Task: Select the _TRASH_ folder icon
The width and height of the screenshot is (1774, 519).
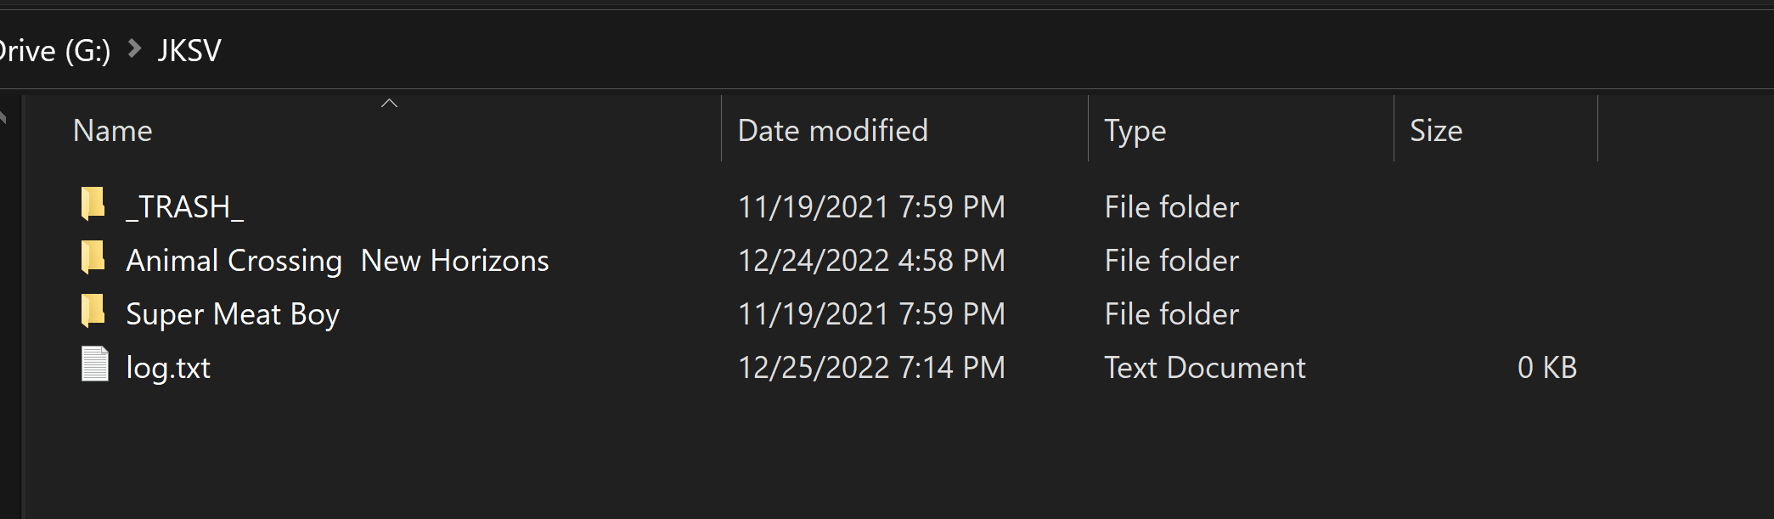Action: [93, 205]
